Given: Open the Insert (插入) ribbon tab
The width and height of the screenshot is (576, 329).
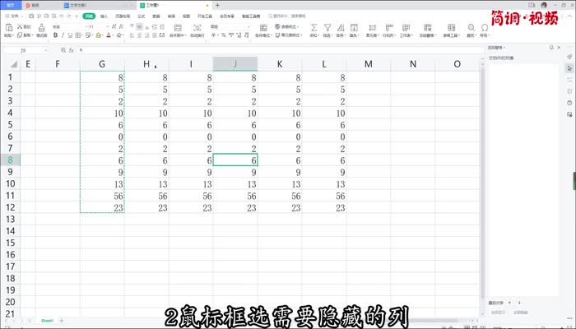Looking at the screenshot, I should (104, 16).
